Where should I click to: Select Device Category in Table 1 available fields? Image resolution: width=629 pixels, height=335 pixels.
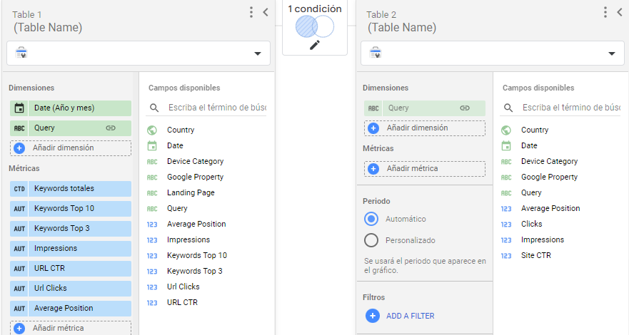tap(196, 161)
